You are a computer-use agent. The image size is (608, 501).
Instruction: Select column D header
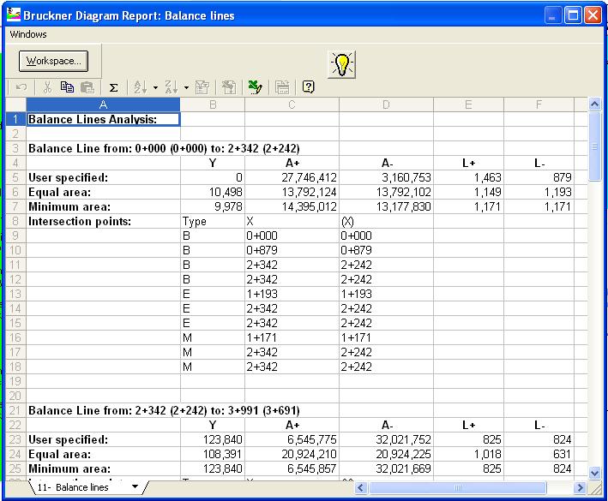386,104
